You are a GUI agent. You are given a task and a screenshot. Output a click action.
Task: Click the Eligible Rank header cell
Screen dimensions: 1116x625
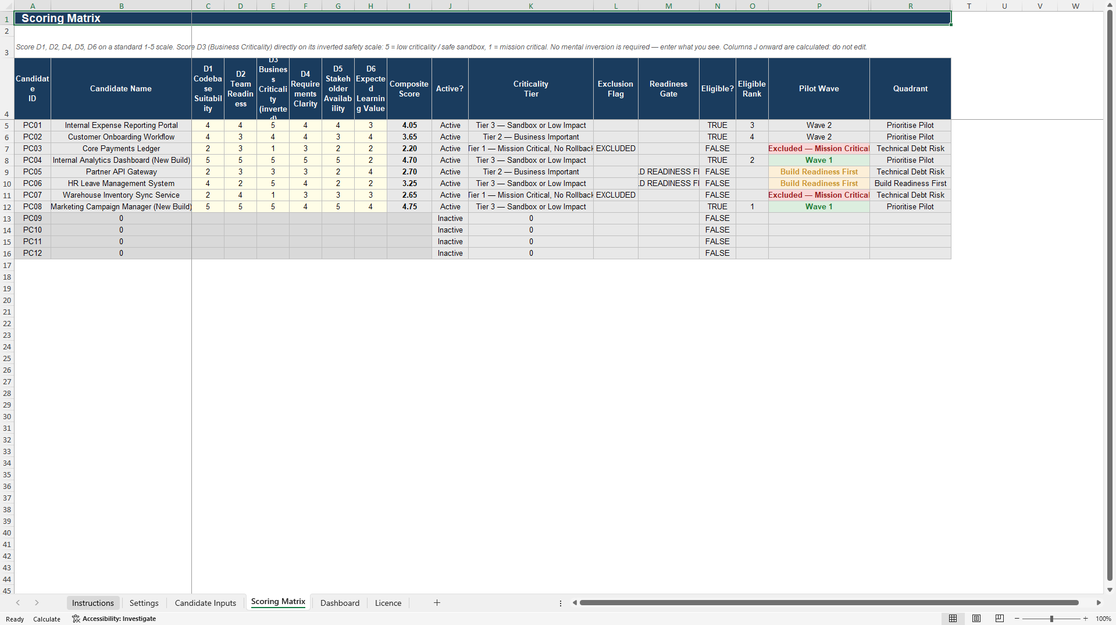(752, 88)
